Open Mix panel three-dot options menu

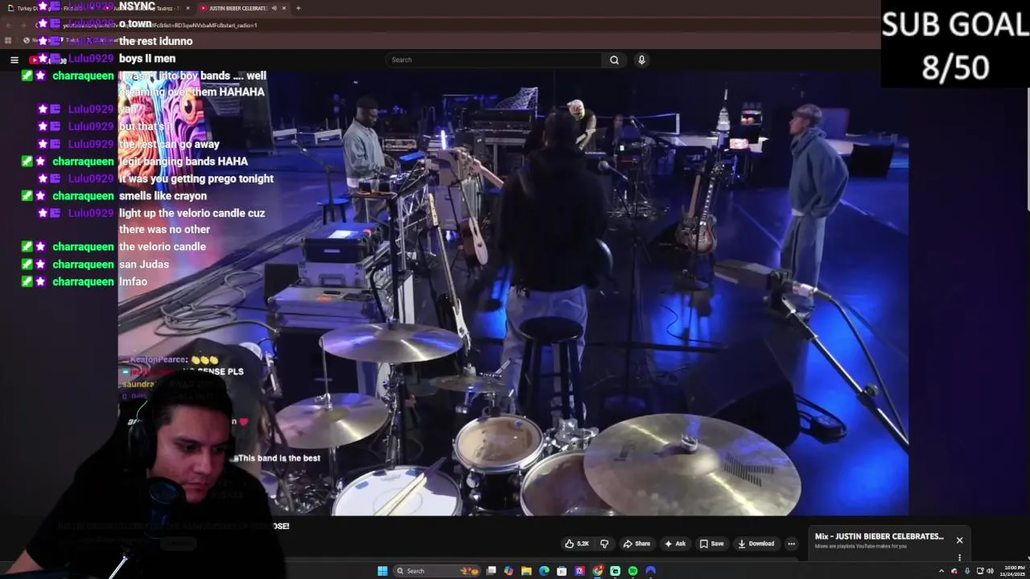(959, 557)
